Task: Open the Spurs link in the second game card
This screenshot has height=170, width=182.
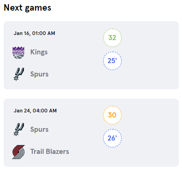Action: 40,129
